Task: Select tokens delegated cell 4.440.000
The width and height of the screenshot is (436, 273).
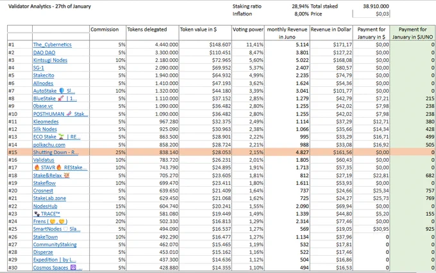Action: (153, 45)
